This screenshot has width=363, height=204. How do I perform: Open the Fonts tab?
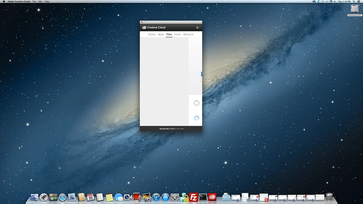(x=178, y=34)
